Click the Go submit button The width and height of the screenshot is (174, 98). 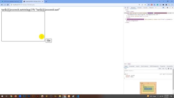point(49,41)
